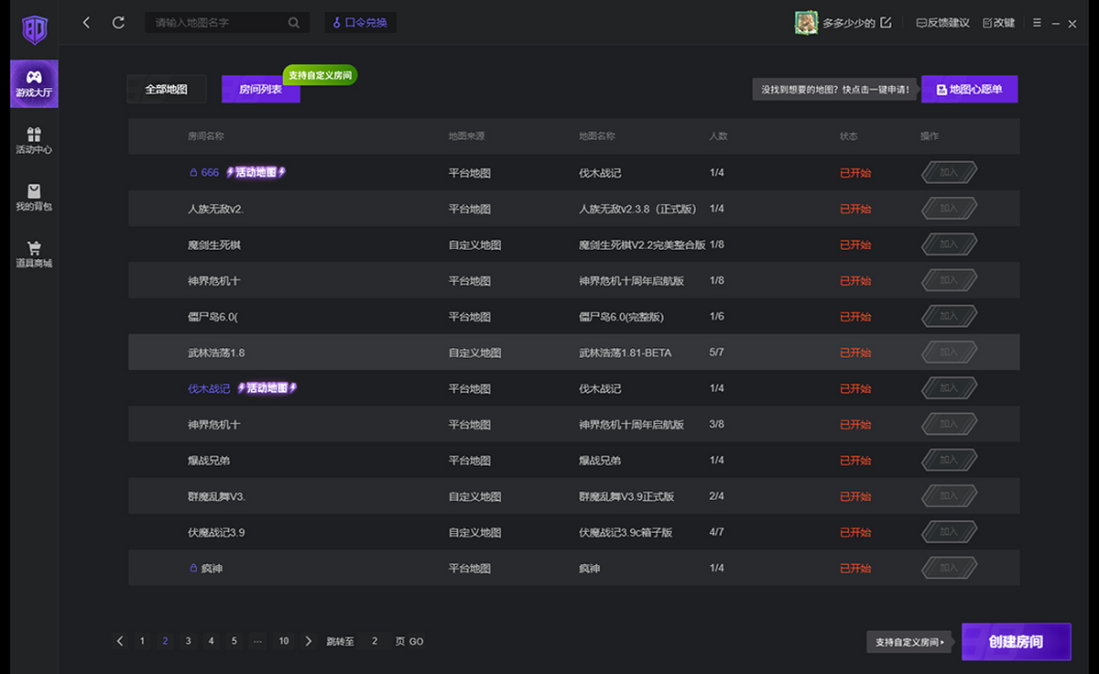Go to next page using right chevron
This screenshot has height=674, width=1099.
pyautogui.click(x=309, y=641)
